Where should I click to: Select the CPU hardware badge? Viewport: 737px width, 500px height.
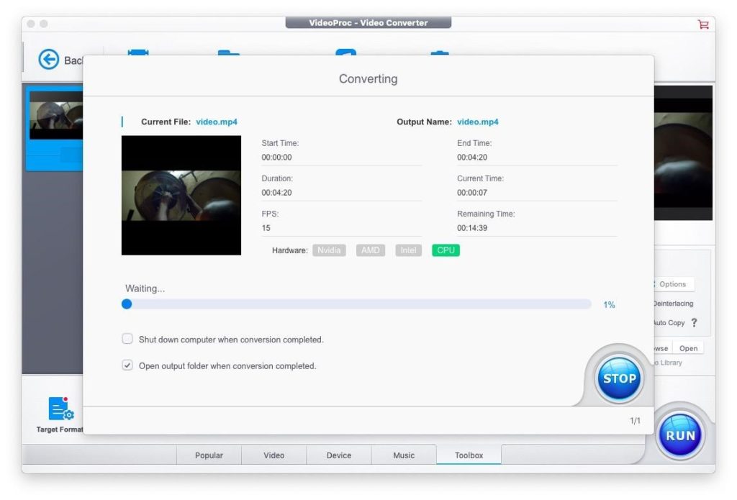(446, 250)
